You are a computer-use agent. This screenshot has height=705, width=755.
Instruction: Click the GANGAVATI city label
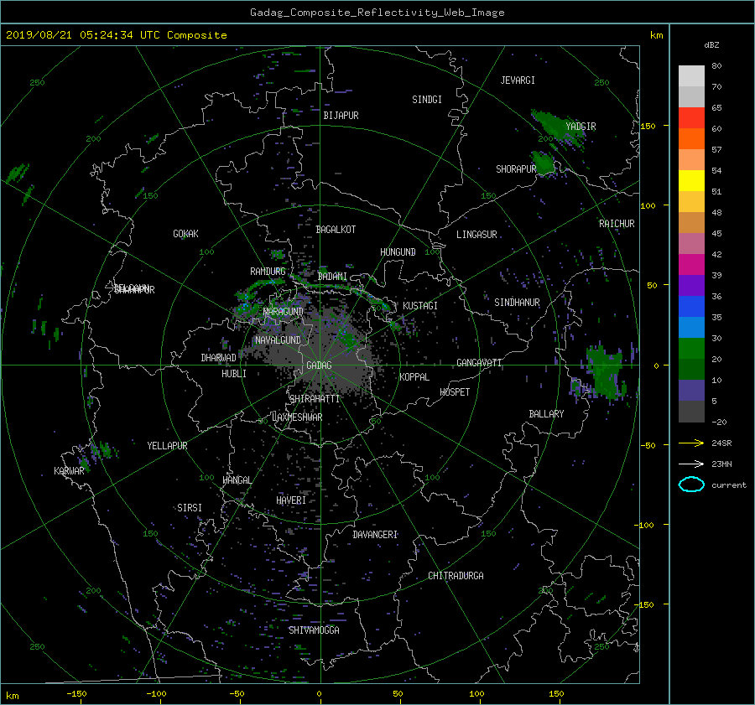point(479,363)
